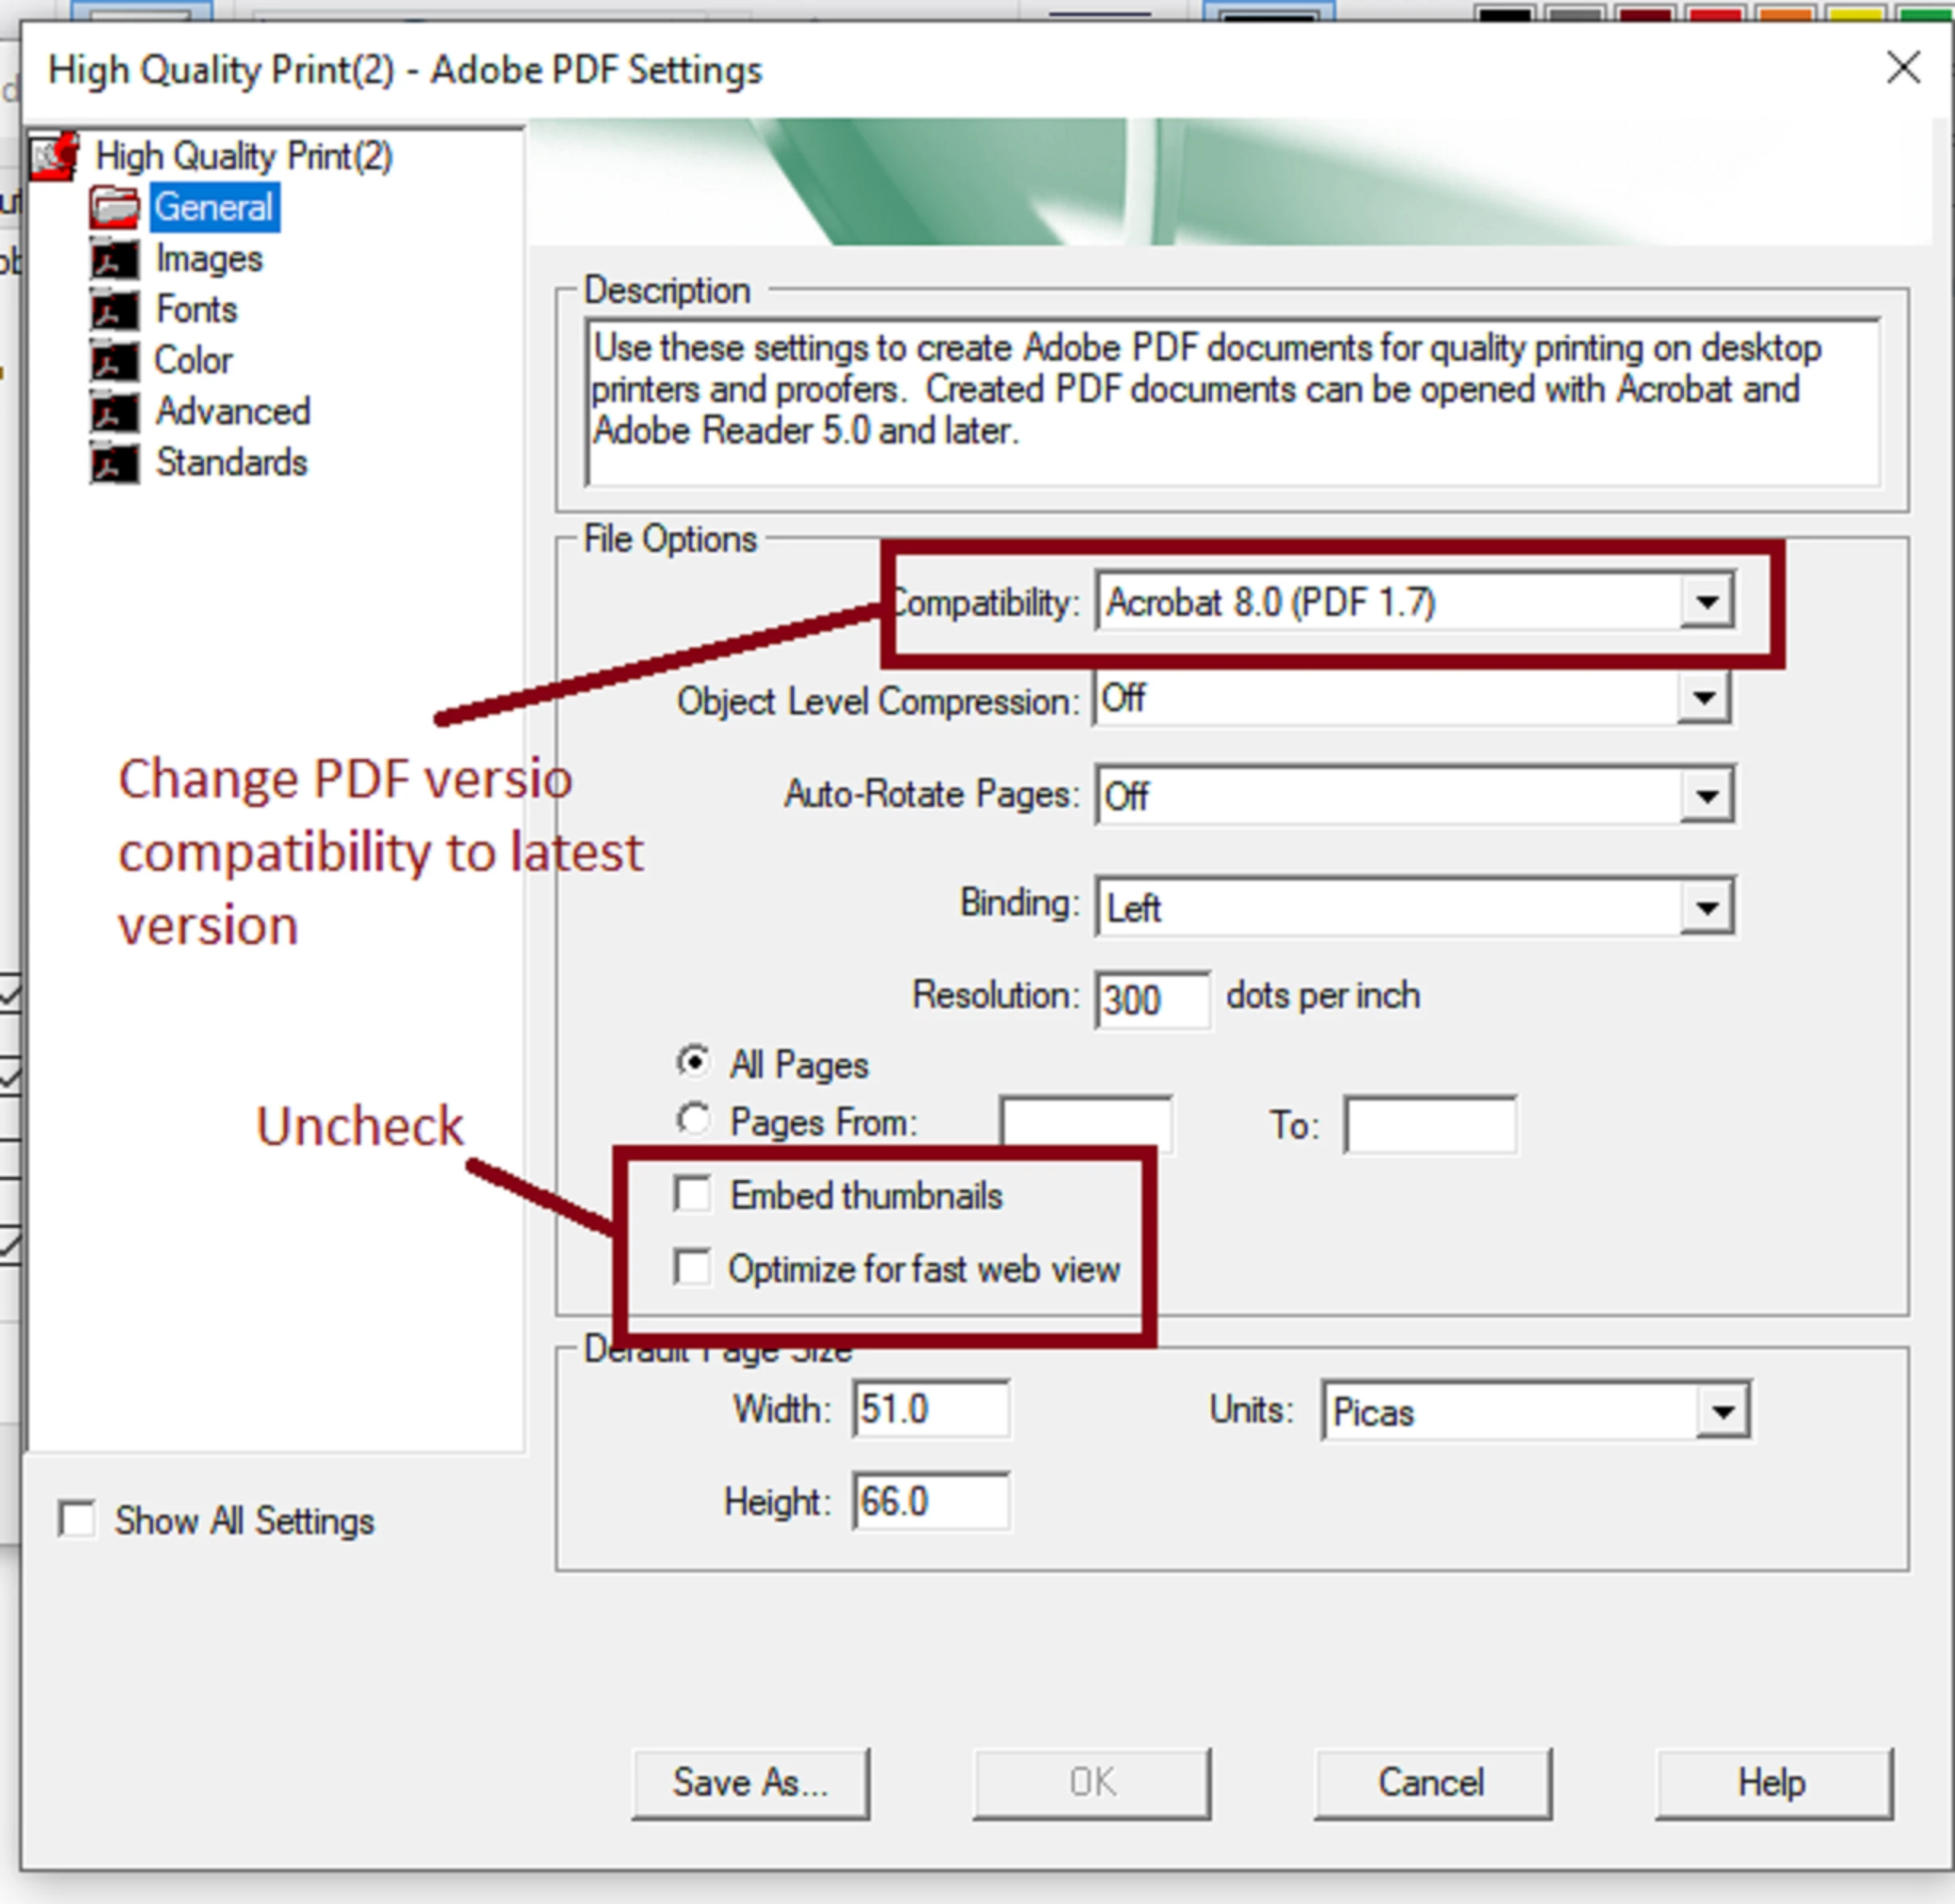Click the Save As... button

coord(750,1782)
